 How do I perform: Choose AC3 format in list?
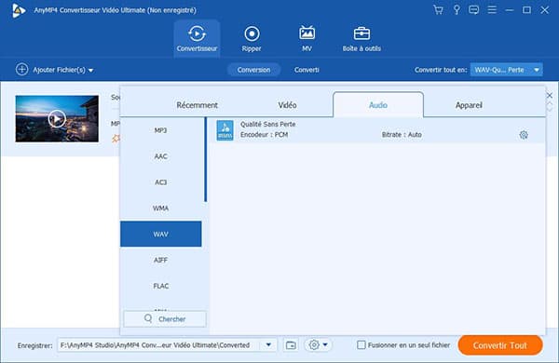tap(161, 182)
